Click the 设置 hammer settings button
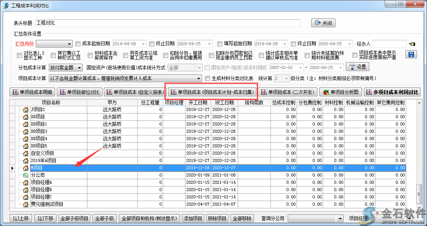Screen dimensions: 427x226 click(x=357, y=67)
